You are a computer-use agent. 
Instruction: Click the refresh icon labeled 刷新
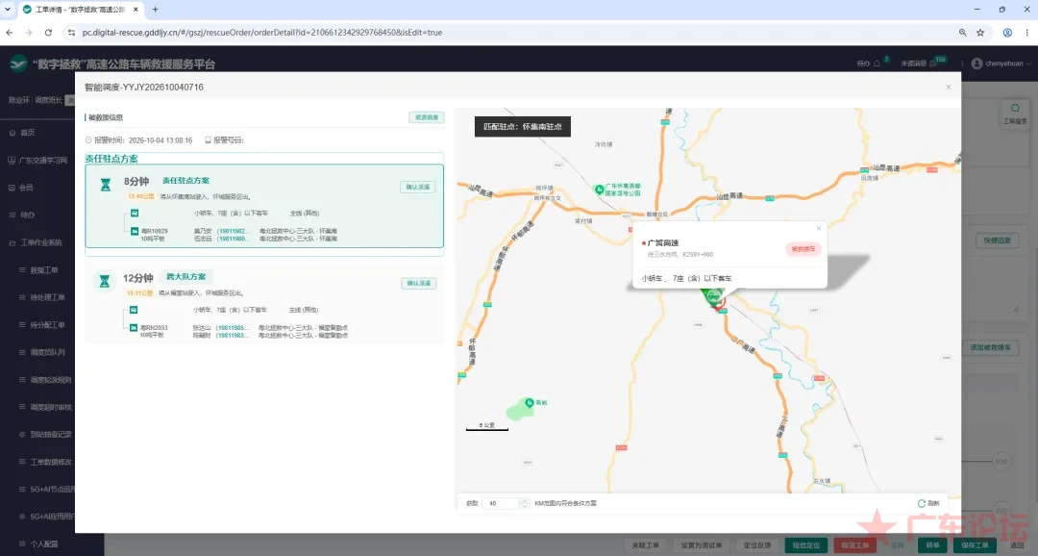[922, 503]
